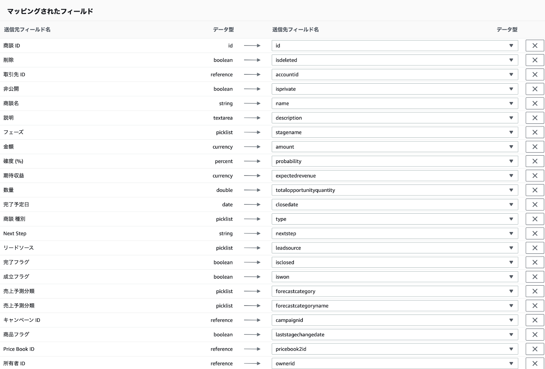Delete the accountid mapping
Screen dimensions: 545x369
coord(534,74)
